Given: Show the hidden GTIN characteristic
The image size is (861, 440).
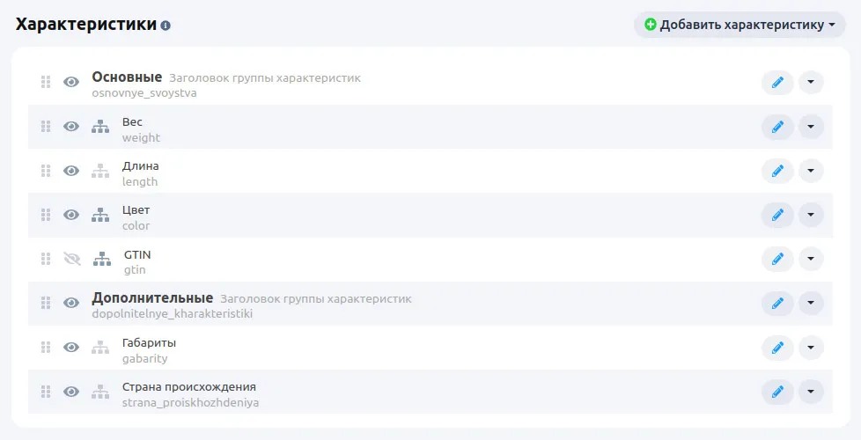Looking at the screenshot, I should coord(71,259).
